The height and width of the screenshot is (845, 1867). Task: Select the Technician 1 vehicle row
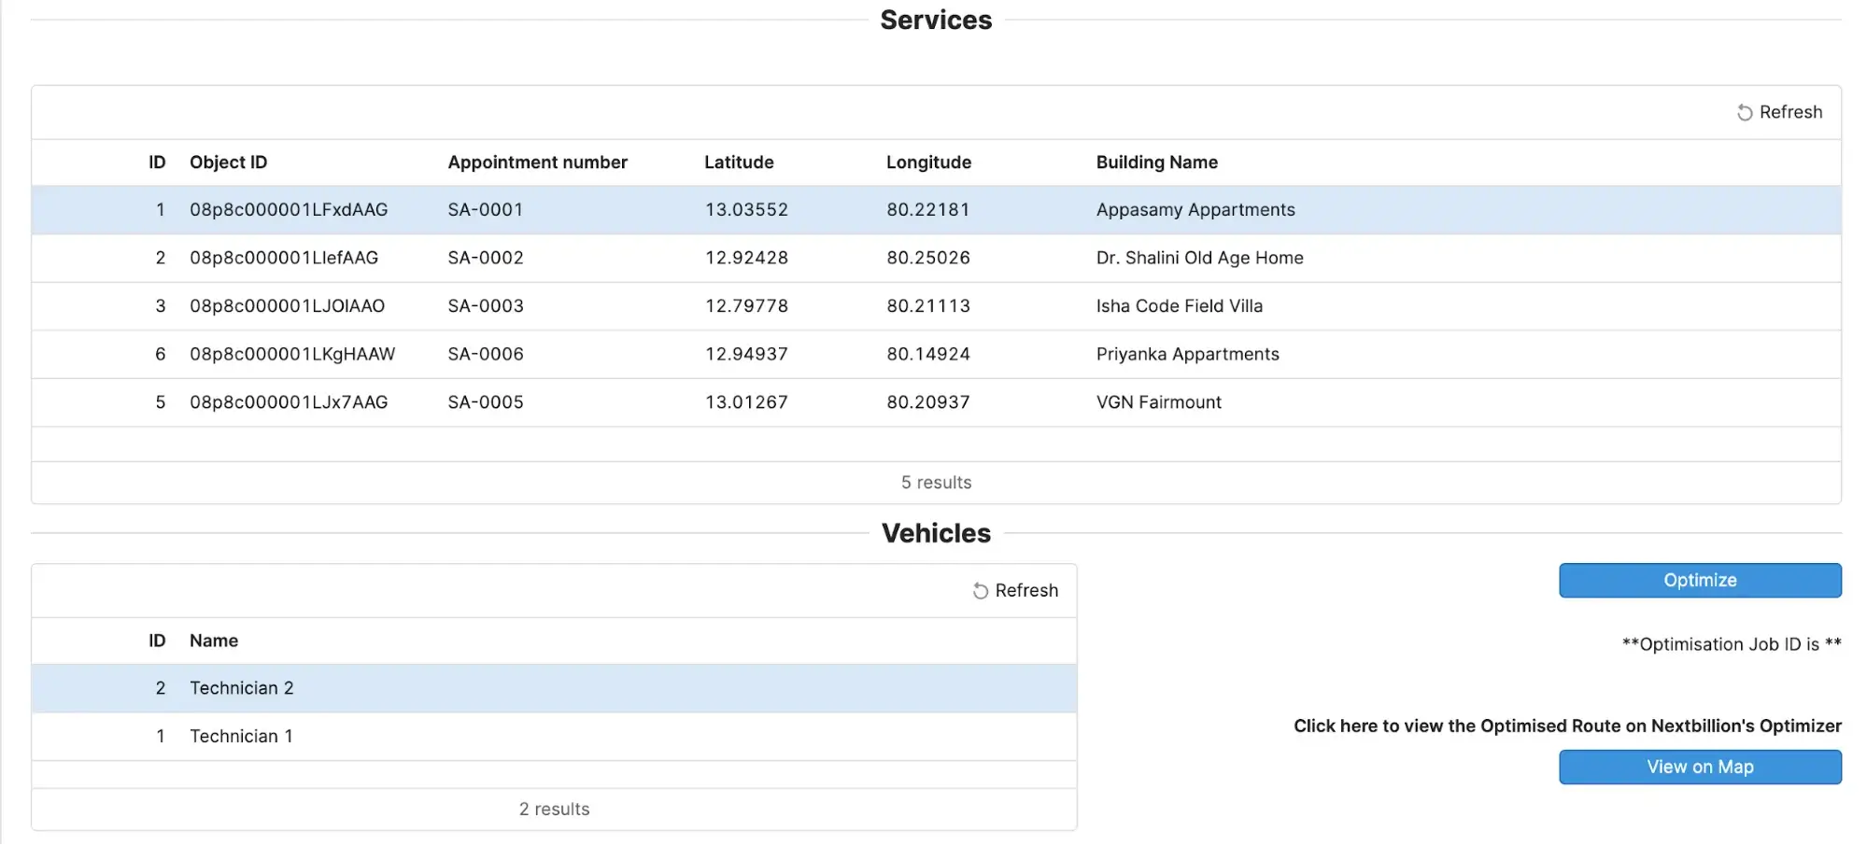pos(554,737)
